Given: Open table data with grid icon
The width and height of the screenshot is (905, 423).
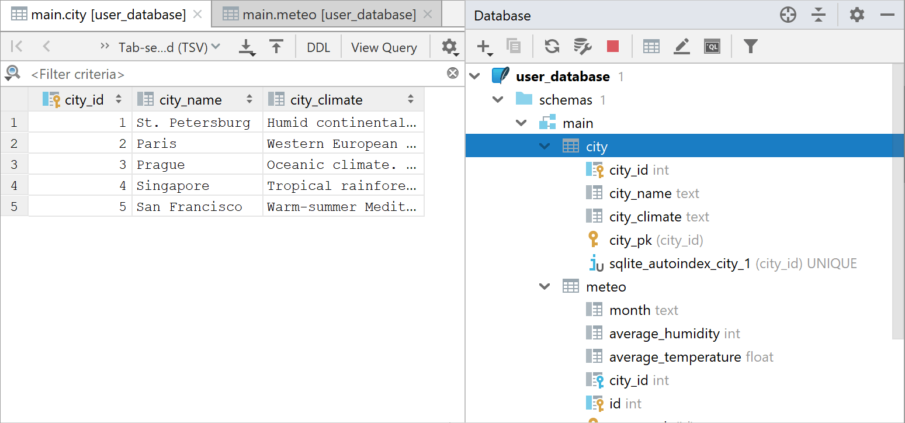Looking at the screenshot, I should point(651,46).
